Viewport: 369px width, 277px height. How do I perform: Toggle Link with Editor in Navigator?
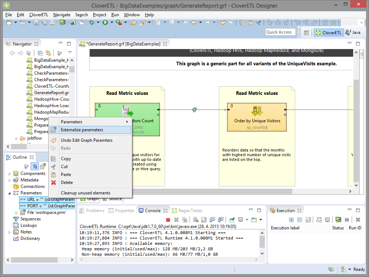(x=48, y=53)
